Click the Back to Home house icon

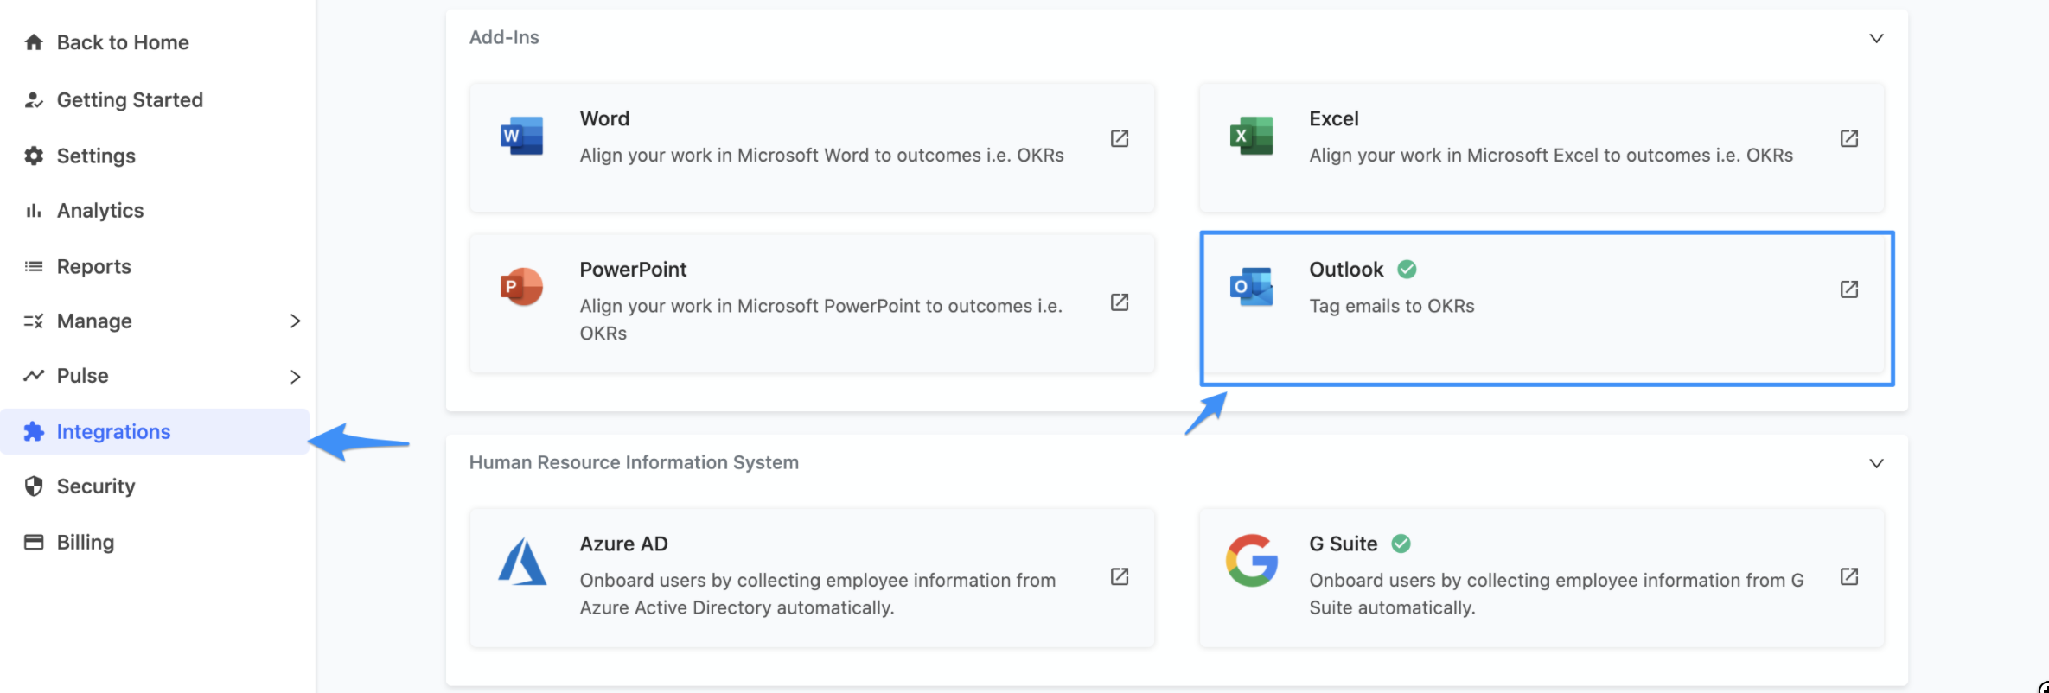coord(34,42)
